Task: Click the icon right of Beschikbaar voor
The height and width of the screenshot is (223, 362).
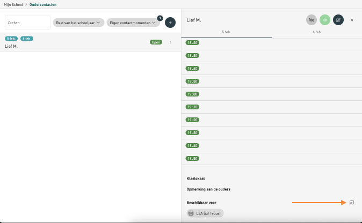Action: (352, 203)
